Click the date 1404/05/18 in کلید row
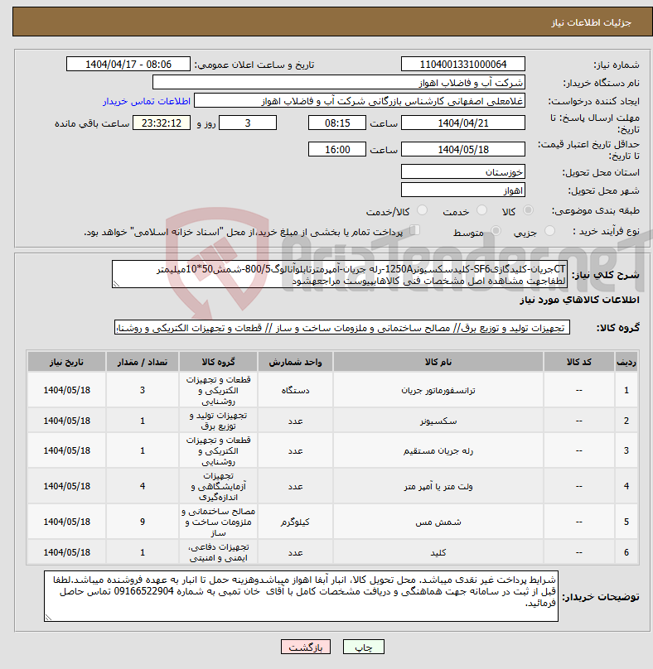The image size is (653, 669). click(x=66, y=552)
